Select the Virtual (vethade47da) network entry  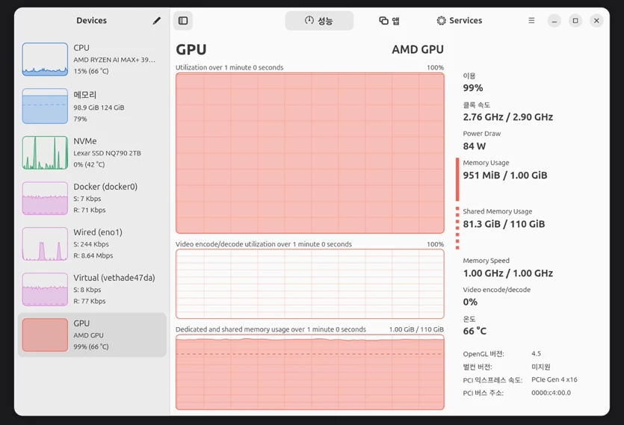92,289
